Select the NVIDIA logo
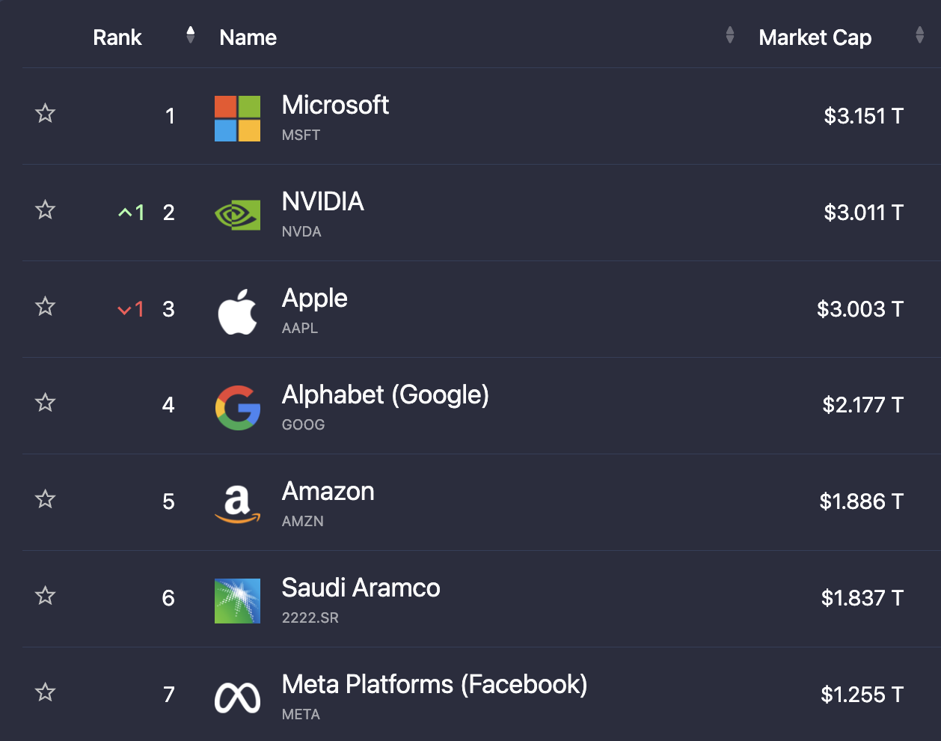Viewport: 941px width, 741px height. [237, 213]
